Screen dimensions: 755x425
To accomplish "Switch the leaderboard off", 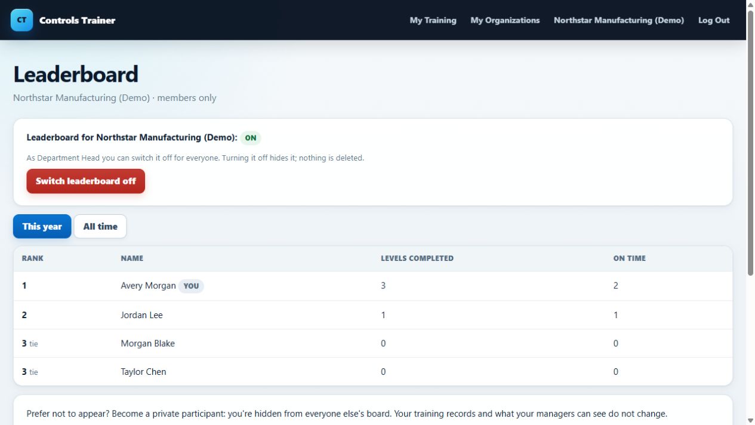I will [x=86, y=181].
